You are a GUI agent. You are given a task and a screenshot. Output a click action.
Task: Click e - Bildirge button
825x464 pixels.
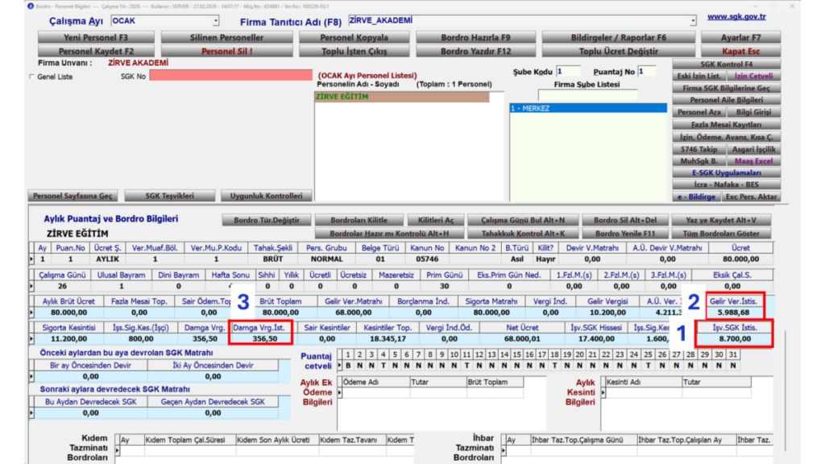(x=696, y=197)
